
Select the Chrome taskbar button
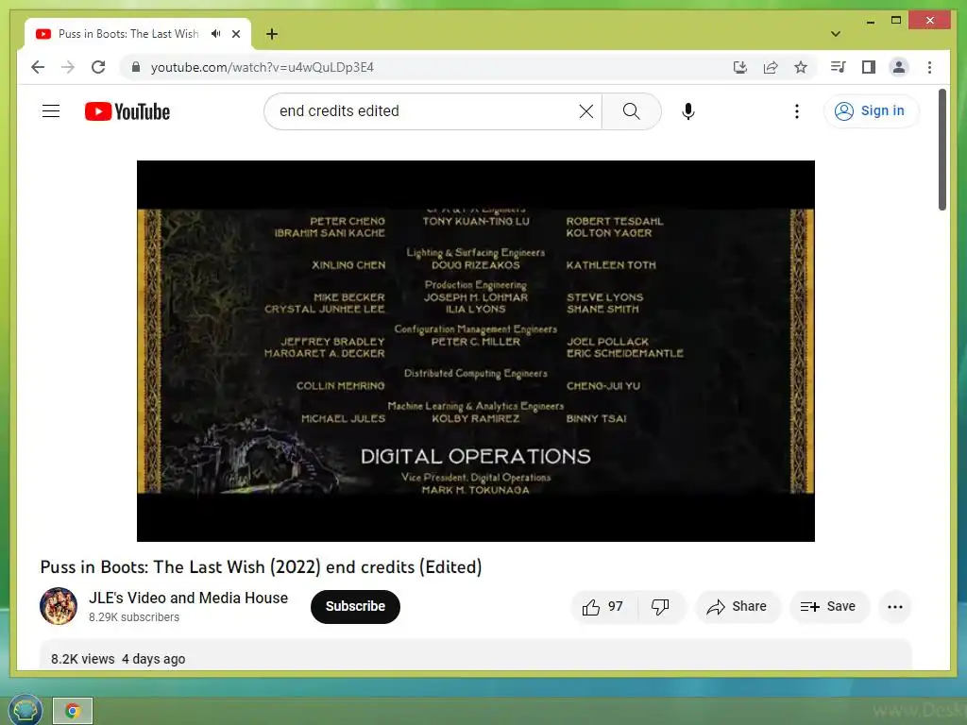click(73, 711)
